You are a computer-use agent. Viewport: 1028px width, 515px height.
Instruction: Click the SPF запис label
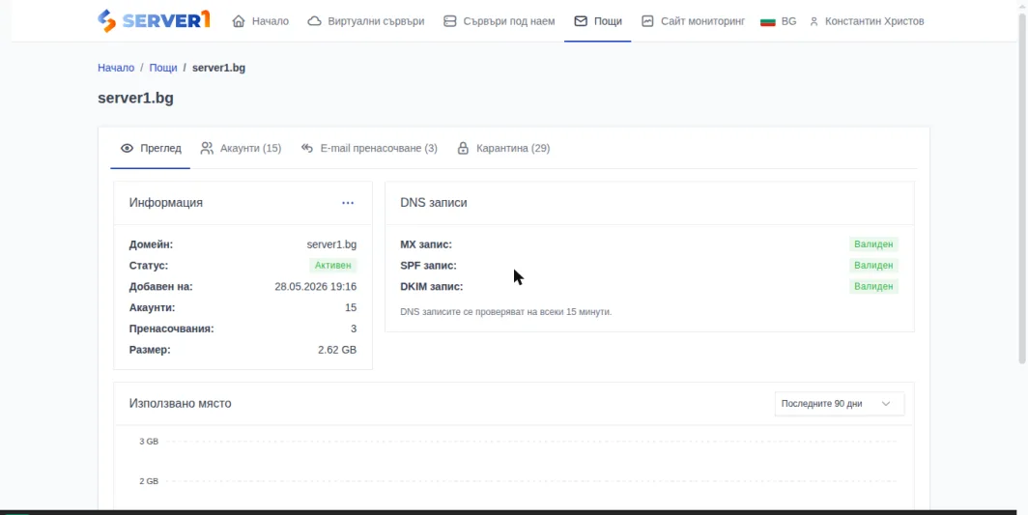(x=428, y=266)
